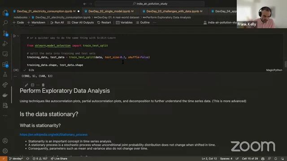Click the 'What is stationarity?' heading
The width and height of the screenshot is (287, 161).
(x=40, y=126)
